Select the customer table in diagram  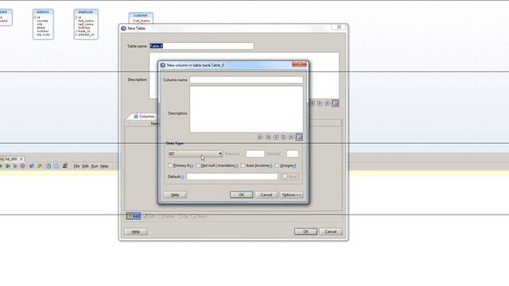[x=141, y=18]
